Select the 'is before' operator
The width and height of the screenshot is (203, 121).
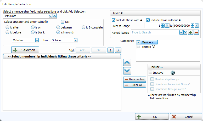tap(8, 32)
